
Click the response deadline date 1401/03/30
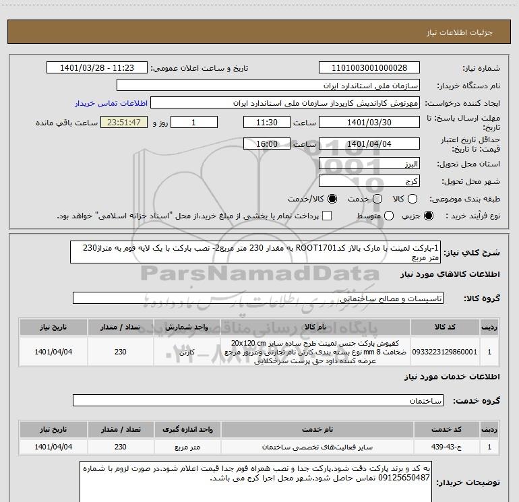coord(369,122)
